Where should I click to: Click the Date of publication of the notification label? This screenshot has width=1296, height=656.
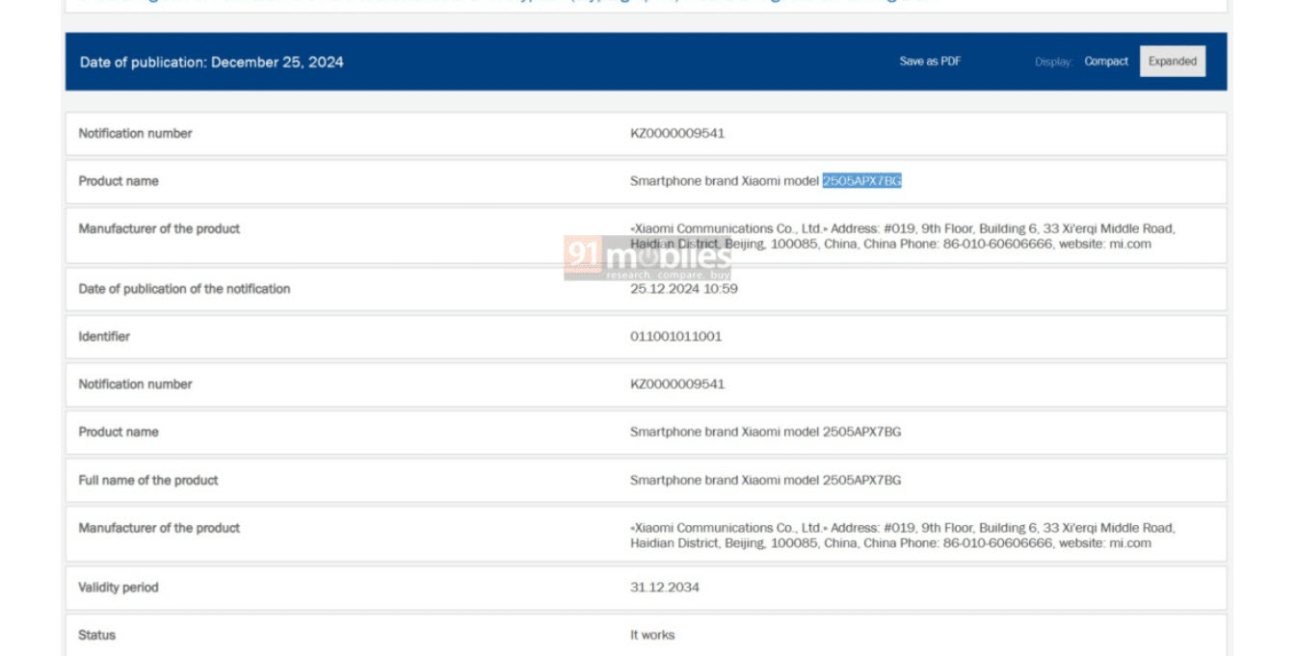click(184, 288)
